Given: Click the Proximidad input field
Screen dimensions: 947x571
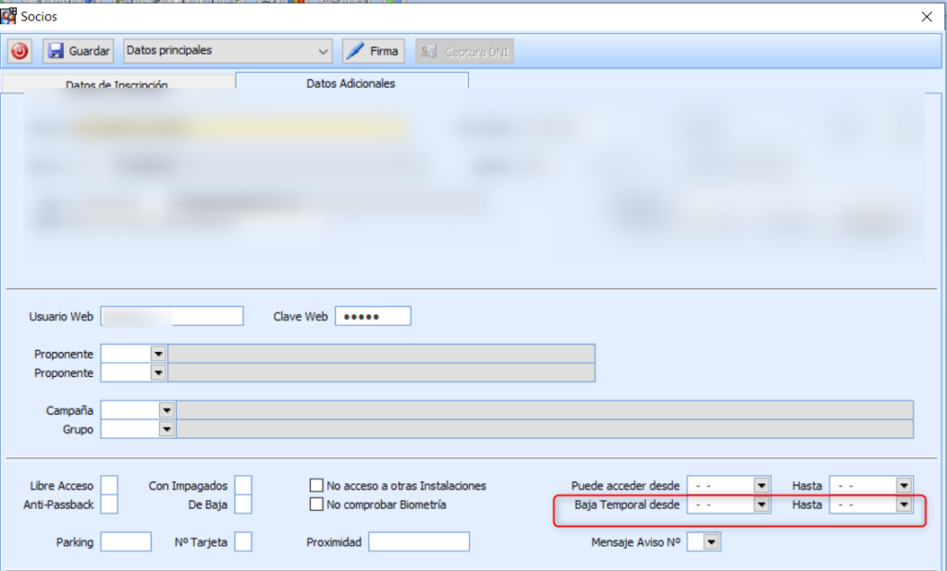Looking at the screenshot, I should 419,542.
